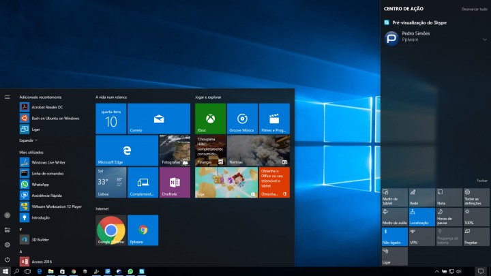Launch VMware Workstation 12 Player
Image resolution: width=491 pixels, height=276 pixels.
[55, 206]
